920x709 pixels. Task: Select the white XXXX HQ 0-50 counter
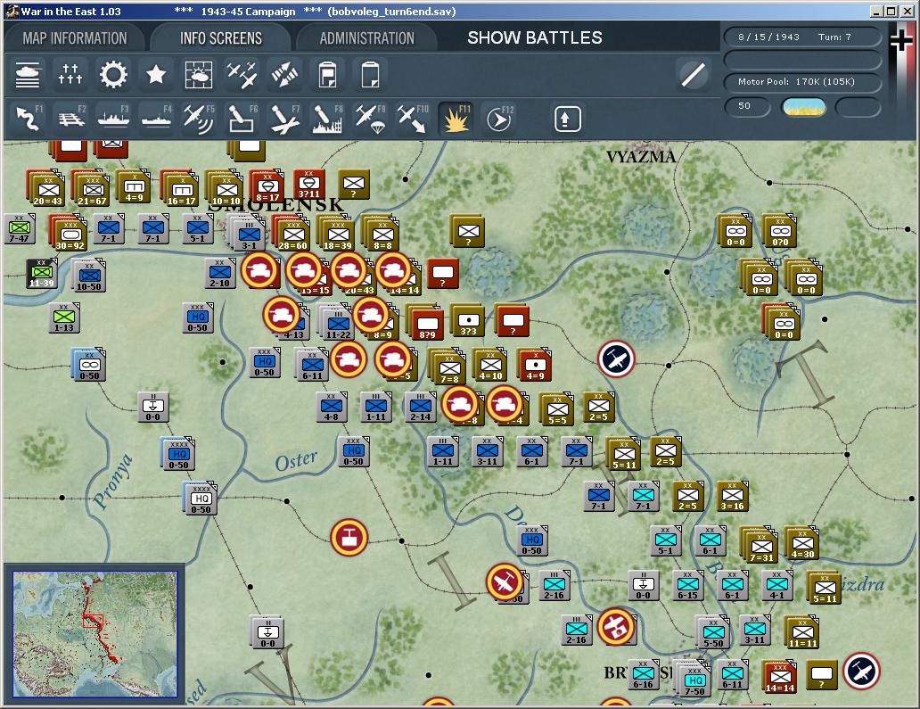tap(201, 499)
